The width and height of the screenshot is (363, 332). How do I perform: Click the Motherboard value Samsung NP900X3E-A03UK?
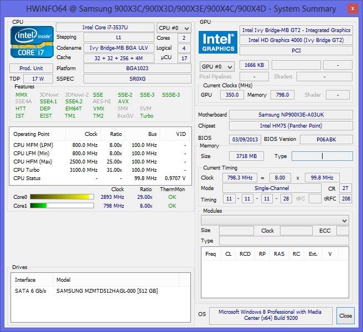(291, 114)
